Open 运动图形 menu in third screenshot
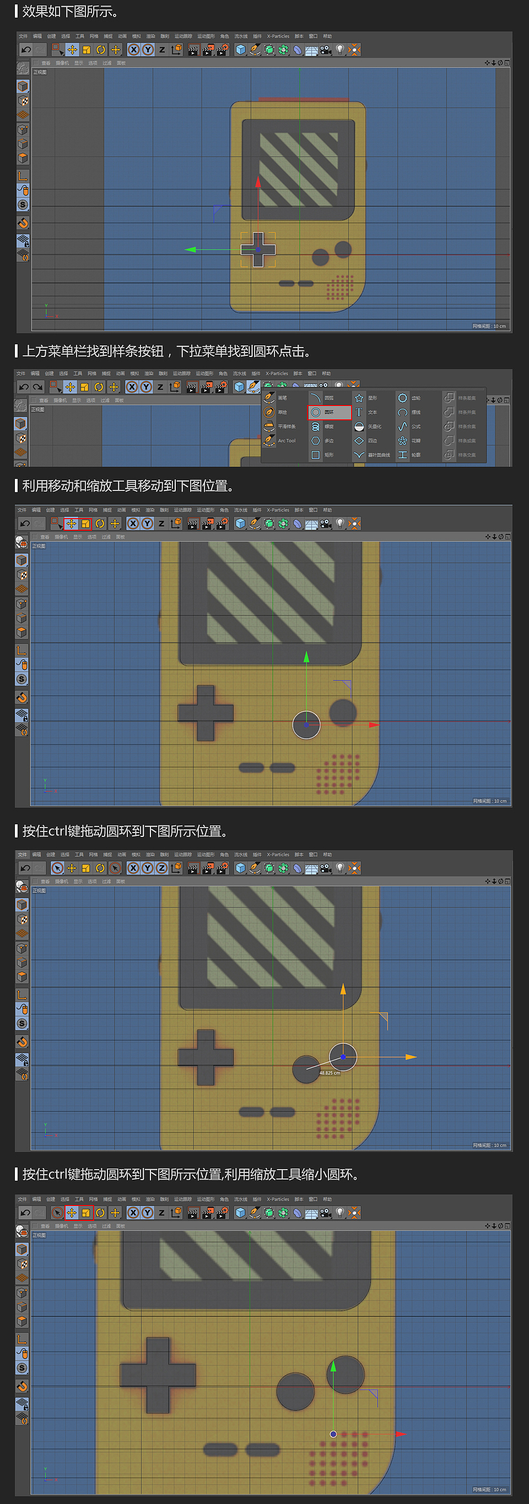Screen dimensions: 529x1504 click(x=206, y=510)
